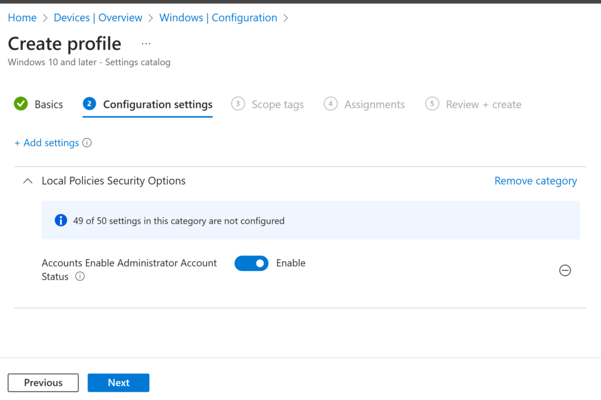Click info icon beside Add settings
Screen dimensions: 601x400
click(87, 143)
